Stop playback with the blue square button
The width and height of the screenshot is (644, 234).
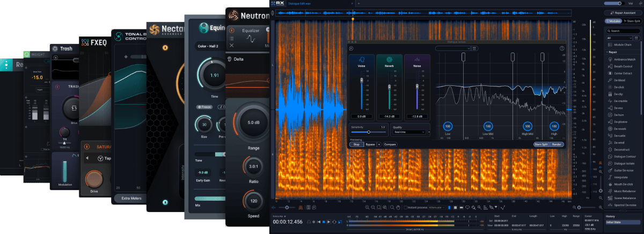tap(324, 222)
